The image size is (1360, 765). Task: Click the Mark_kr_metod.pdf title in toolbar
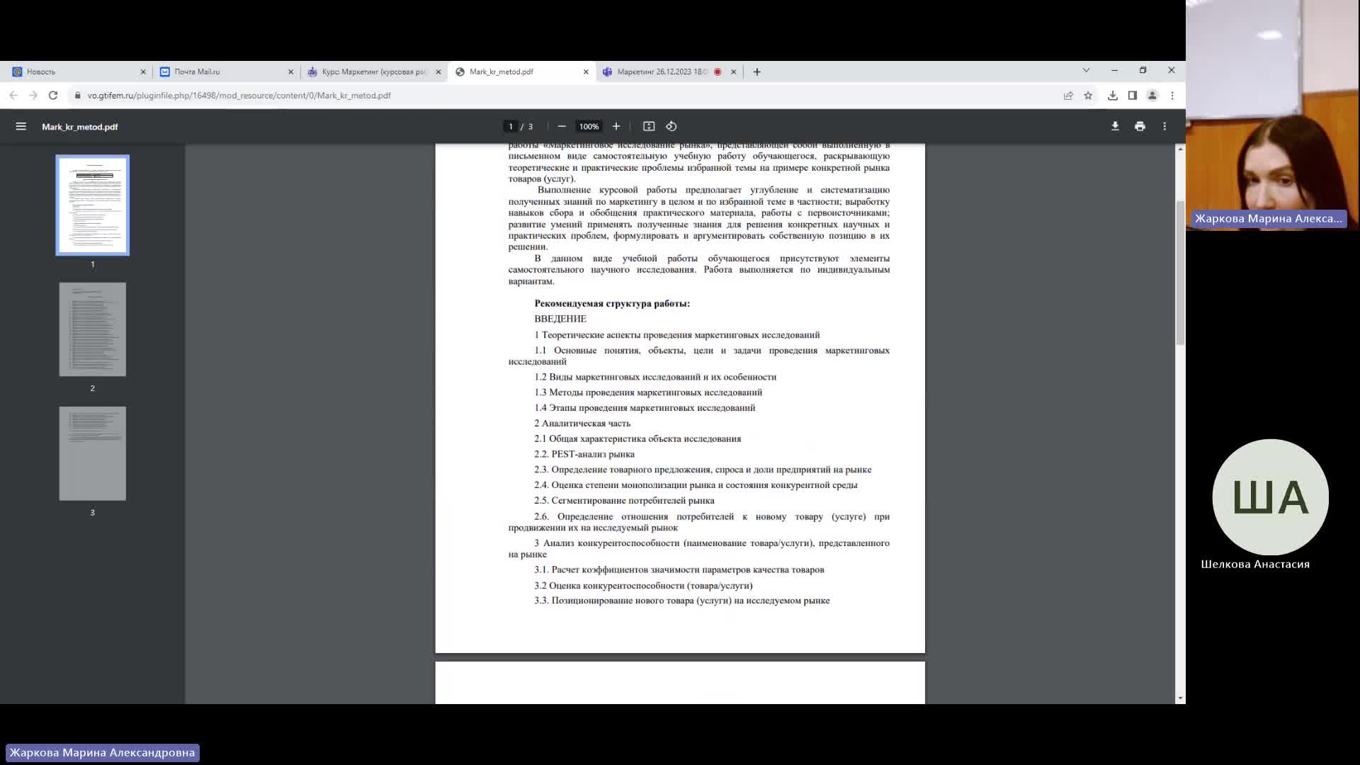(x=80, y=127)
